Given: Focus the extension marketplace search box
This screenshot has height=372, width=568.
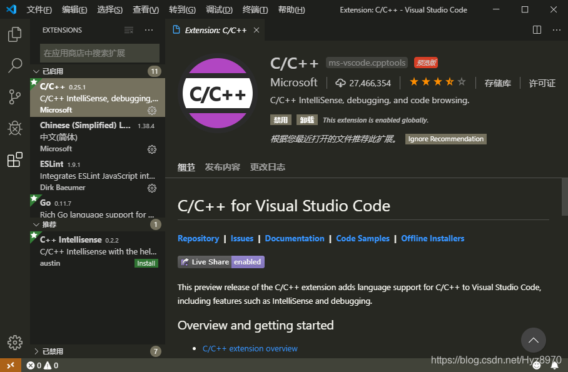Looking at the screenshot, I should tap(99, 53).
